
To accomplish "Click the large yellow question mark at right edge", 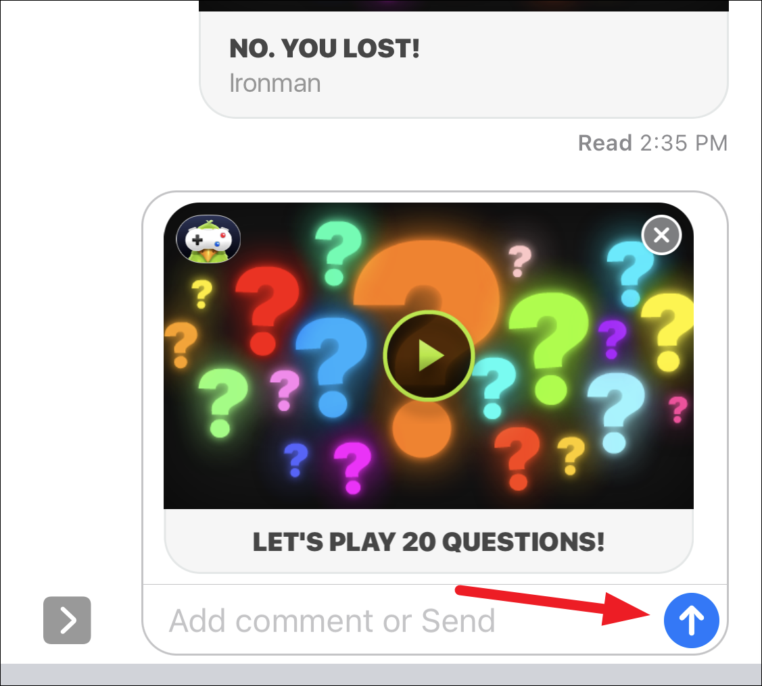I will tap(668, 332).
